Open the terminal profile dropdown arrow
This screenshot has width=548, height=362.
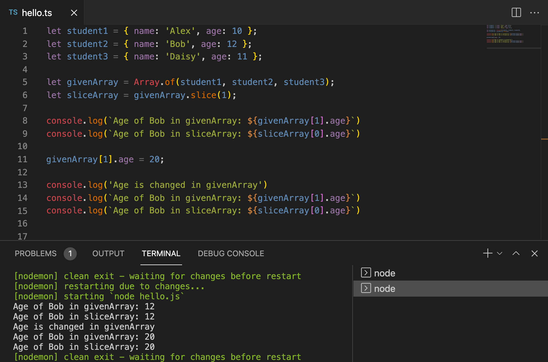[x=500, y=254]
